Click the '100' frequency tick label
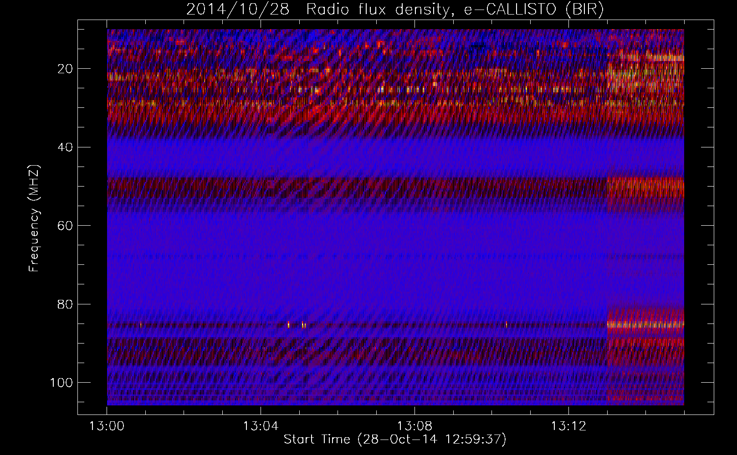 click(61, 382)
